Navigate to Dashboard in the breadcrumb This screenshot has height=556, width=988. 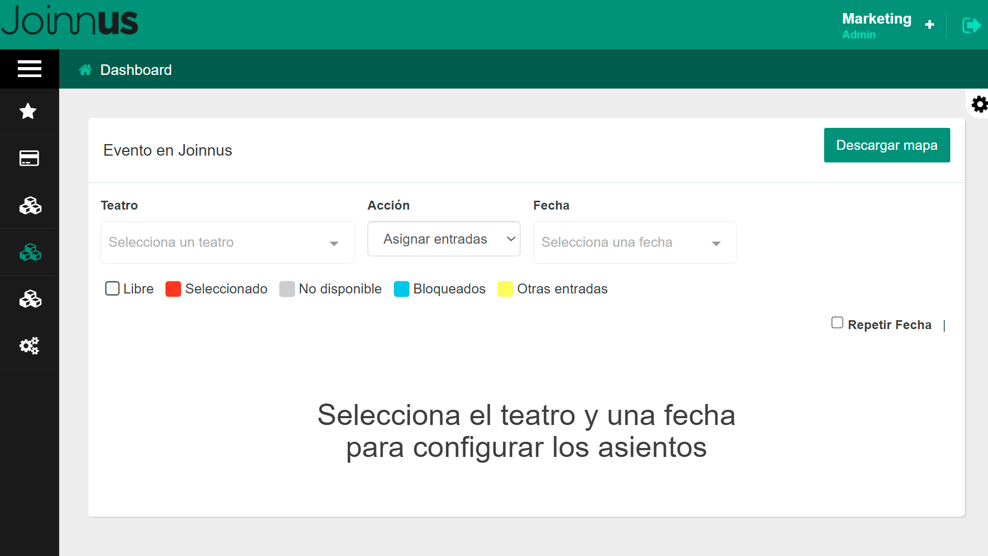pos(136,69)
